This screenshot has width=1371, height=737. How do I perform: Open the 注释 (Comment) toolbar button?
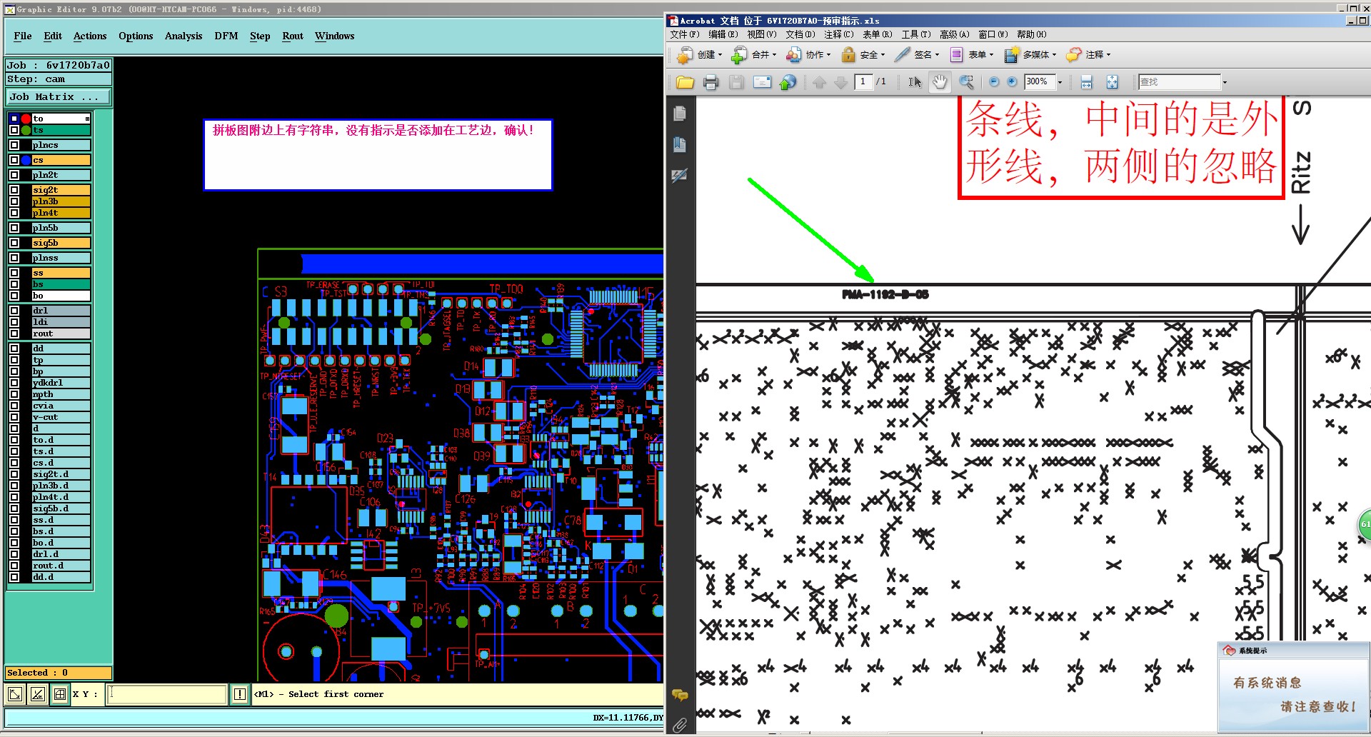tap(1090, 54)
